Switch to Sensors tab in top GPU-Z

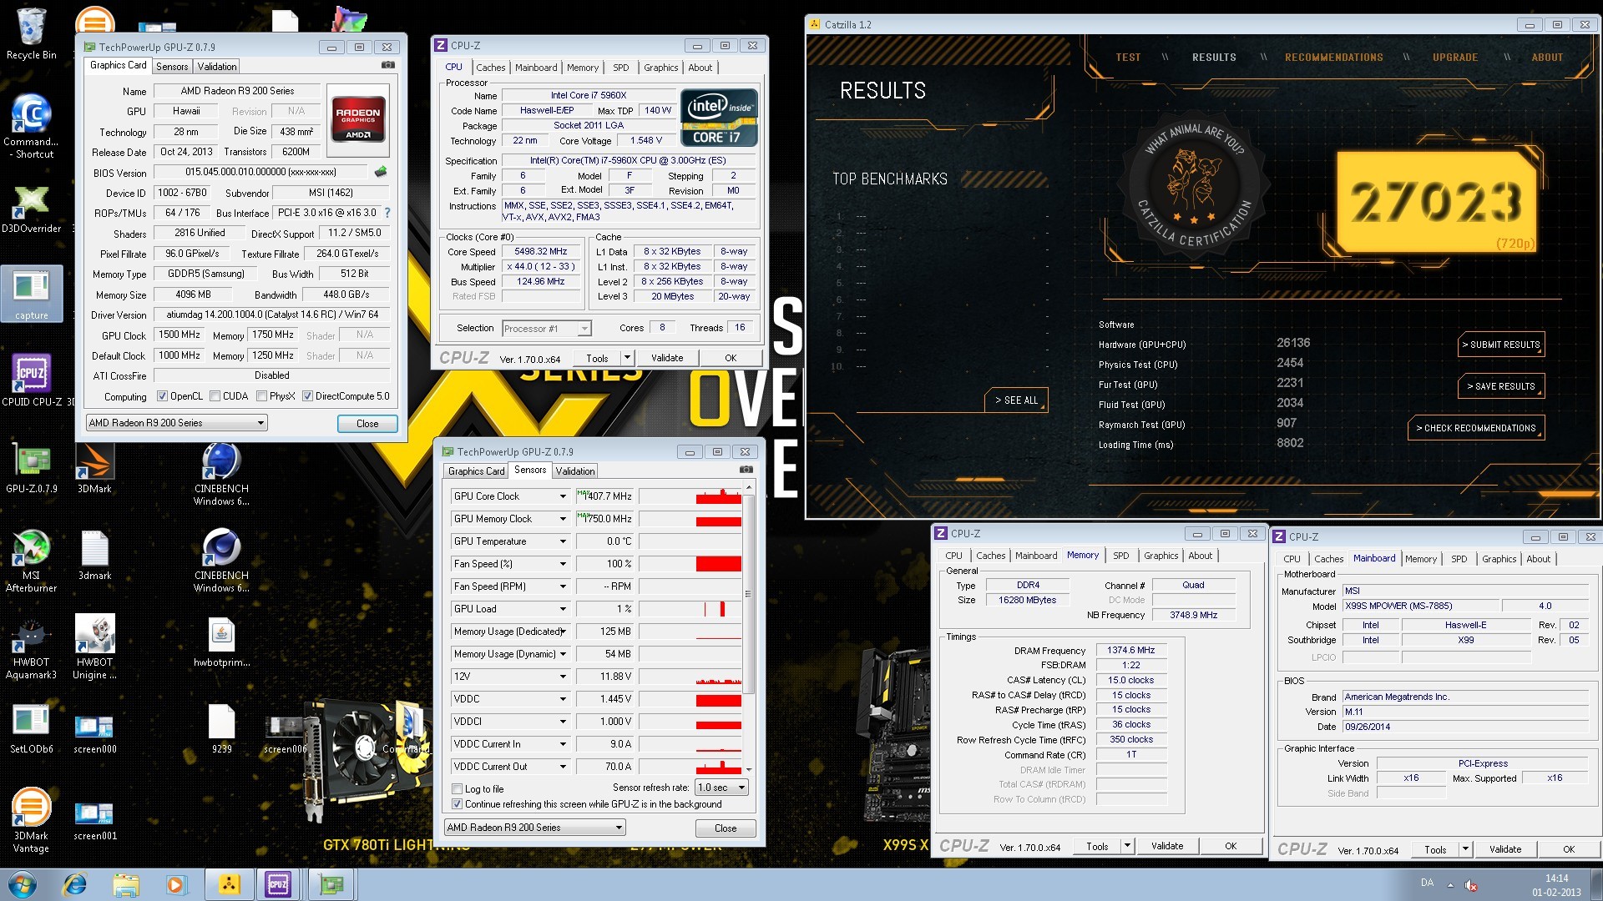pyautogui.click(x=172, y=67)
